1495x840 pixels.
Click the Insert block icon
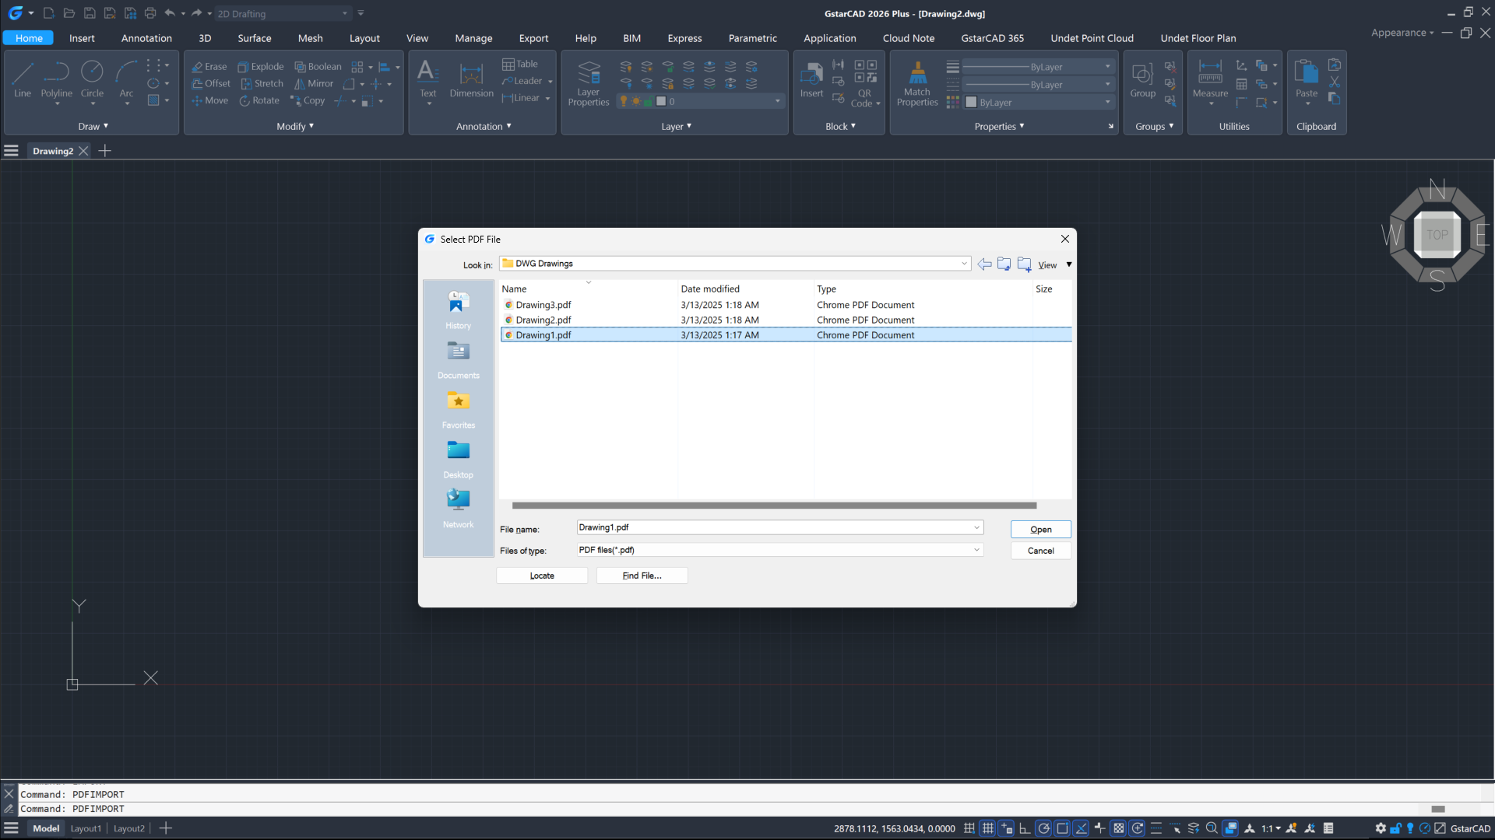811,79
